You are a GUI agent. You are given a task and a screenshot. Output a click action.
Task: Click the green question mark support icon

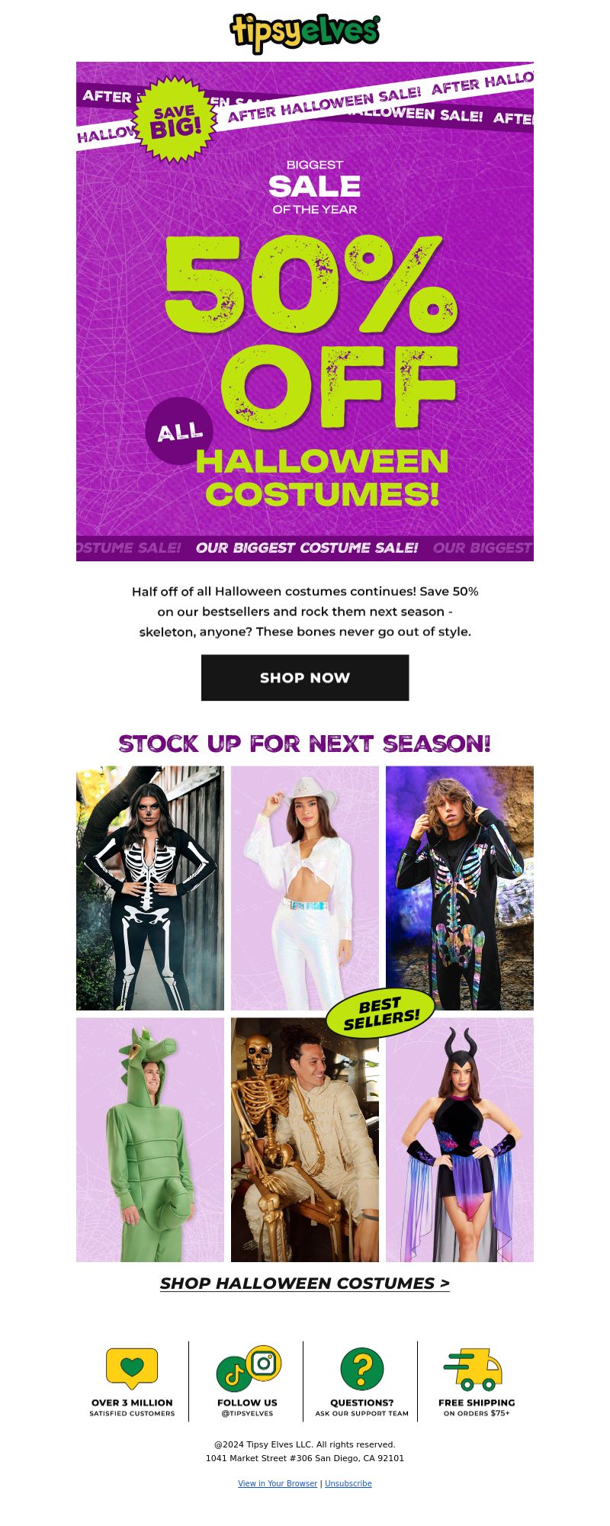[362, 1369]
